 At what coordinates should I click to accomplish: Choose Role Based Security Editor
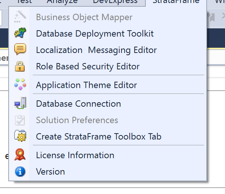(87, 66)
